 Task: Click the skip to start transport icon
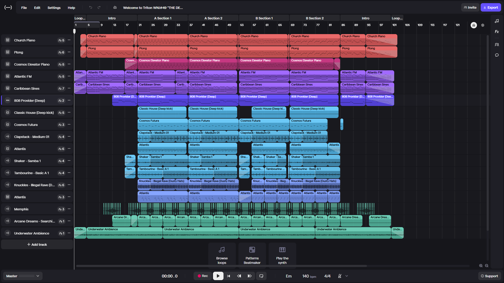pos(228,276)
